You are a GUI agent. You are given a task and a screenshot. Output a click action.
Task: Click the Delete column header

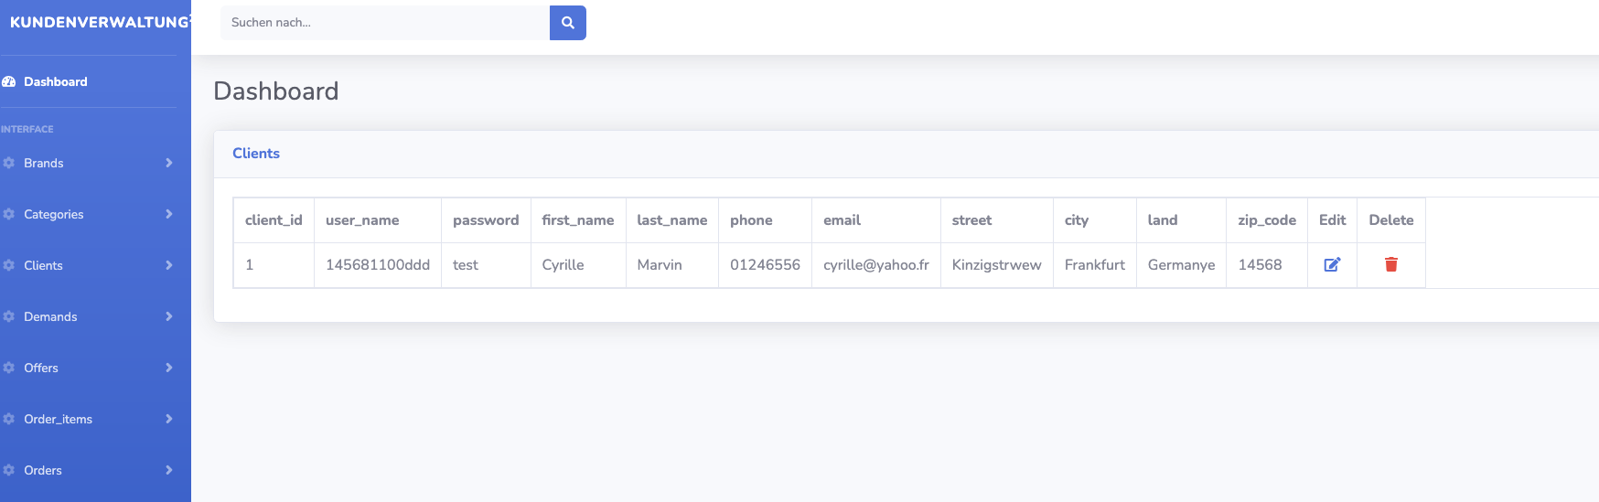pyautogui.click(x=1391, y=220)
